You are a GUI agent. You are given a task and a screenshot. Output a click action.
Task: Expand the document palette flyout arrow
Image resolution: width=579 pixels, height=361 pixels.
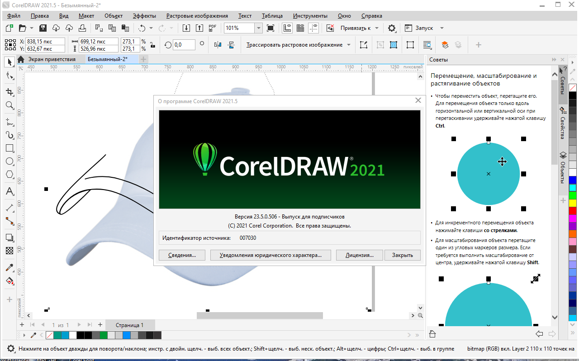24,335
